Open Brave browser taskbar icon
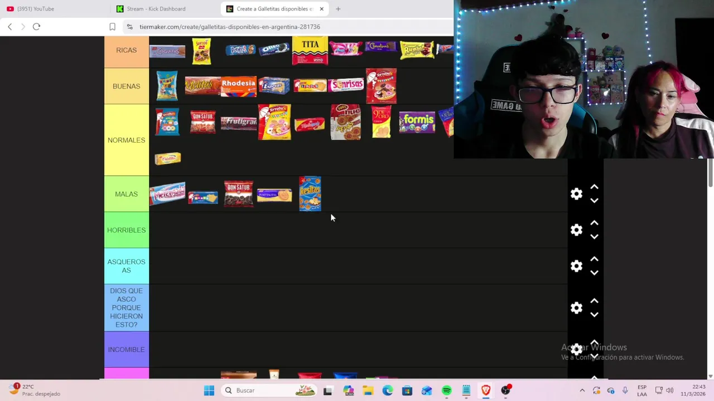This screenshot has height=401, width=714. pos(486,390)
